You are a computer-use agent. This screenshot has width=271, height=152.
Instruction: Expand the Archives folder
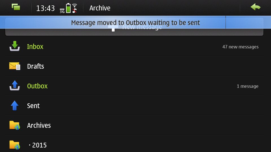(x=134, y=125)
